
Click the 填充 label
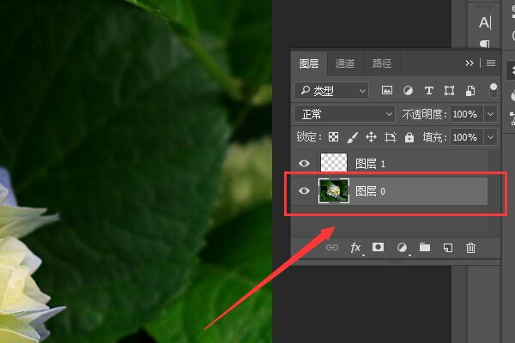[x=434, y=137]
